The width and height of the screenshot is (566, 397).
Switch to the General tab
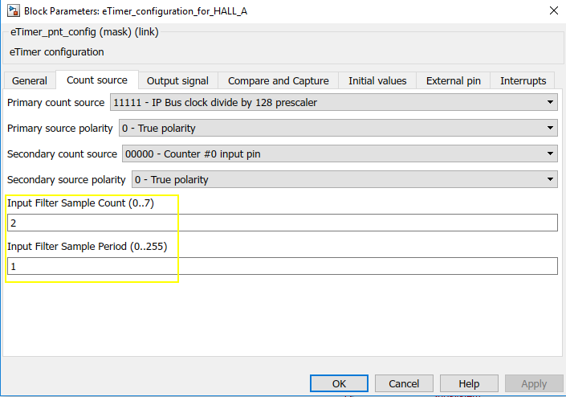tap(30, 80)
